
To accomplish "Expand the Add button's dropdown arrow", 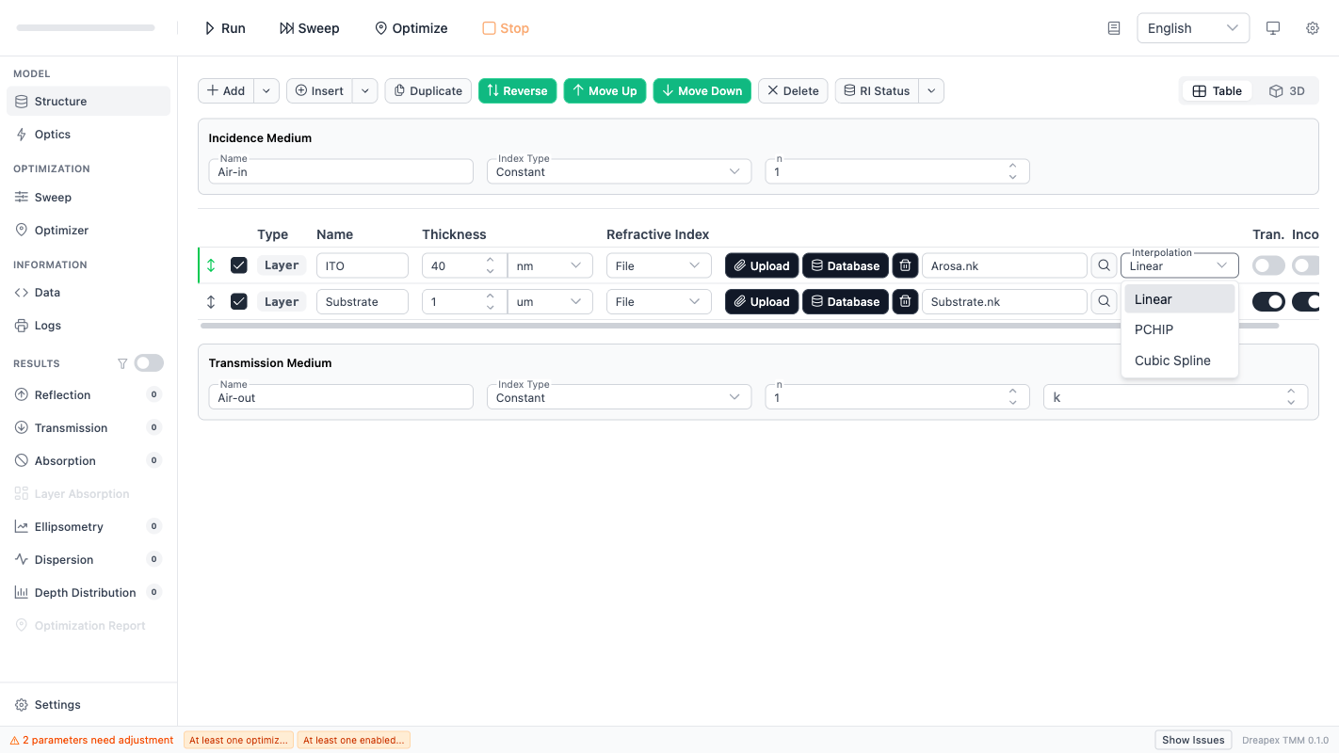I will point(266,90).
